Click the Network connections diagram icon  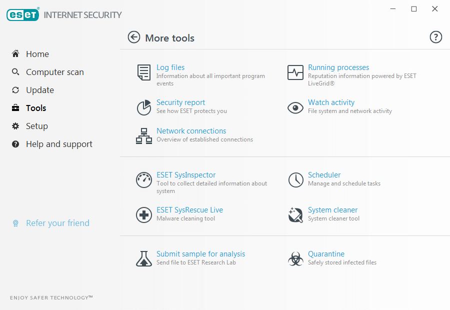tap(144, 136)
